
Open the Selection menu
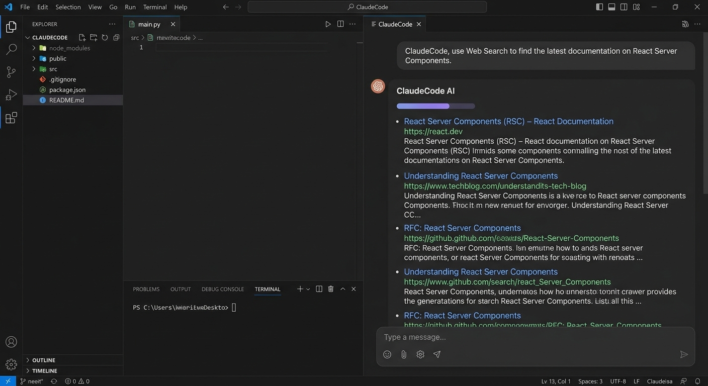click(68, 7)
